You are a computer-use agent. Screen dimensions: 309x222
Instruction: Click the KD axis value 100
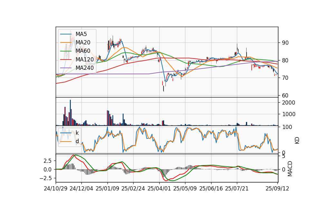[287, 127]
